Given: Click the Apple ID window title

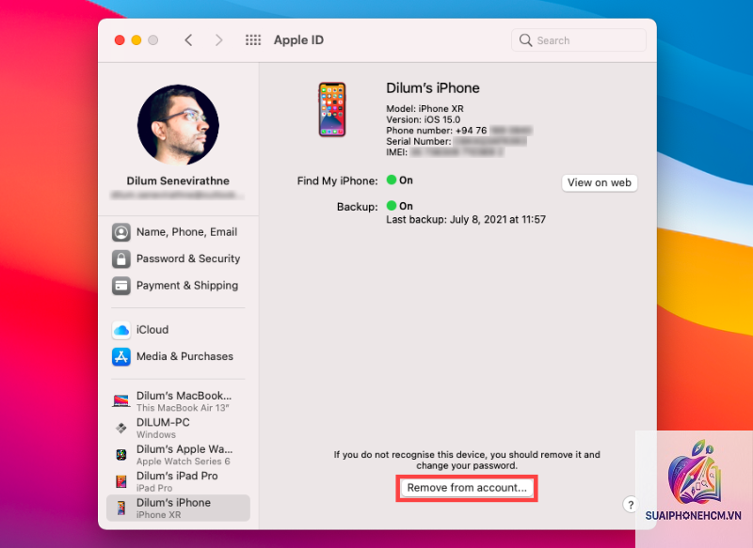Looking at the screenshot, I should 298,40.
